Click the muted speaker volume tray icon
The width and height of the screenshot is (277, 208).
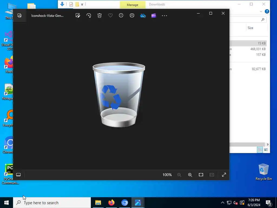236,203
